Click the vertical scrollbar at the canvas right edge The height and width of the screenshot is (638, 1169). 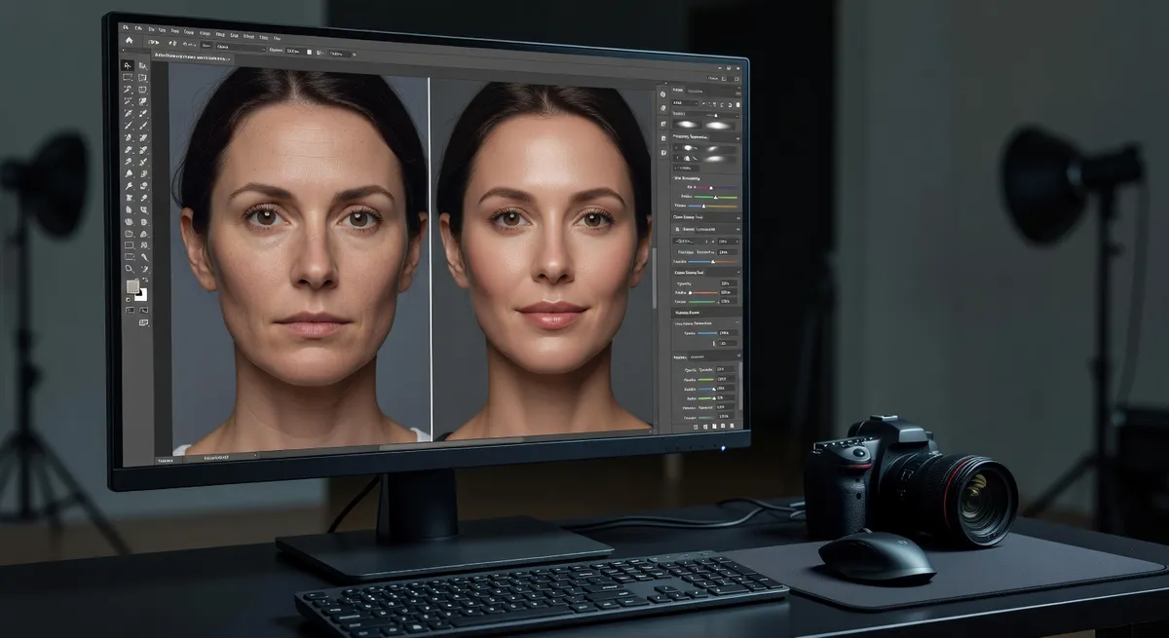coord(655,278)
